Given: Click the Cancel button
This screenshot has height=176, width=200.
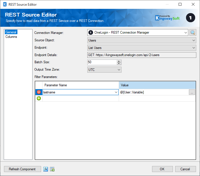Looking at the screenshot, I should pyautogui.click(x=185, y=169).
